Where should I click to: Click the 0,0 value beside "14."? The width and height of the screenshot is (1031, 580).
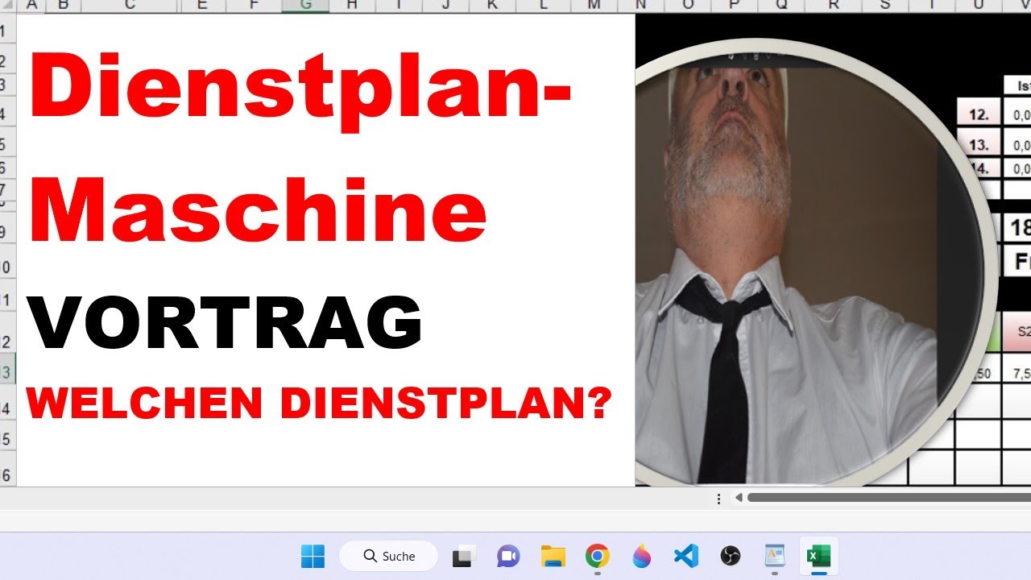[x=1017, y=169]
